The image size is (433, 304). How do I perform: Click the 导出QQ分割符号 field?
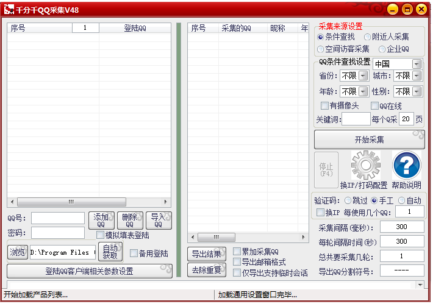click(402, 270)
